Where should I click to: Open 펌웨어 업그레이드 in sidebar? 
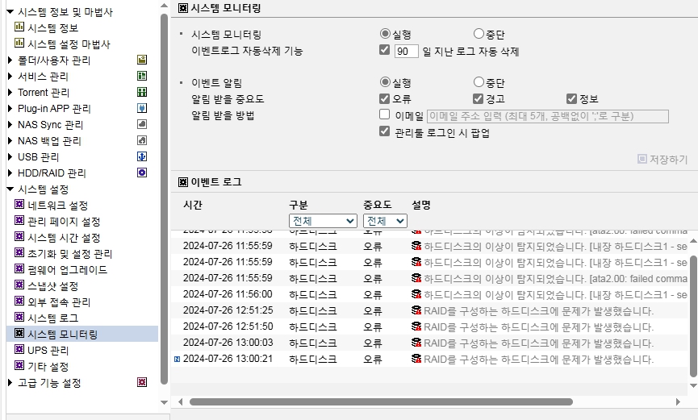pyautogui.click(x=67, y=269)
